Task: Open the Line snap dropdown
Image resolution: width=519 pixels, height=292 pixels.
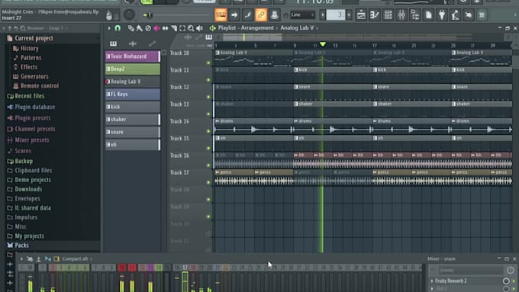Action: (x=302, y=15)
